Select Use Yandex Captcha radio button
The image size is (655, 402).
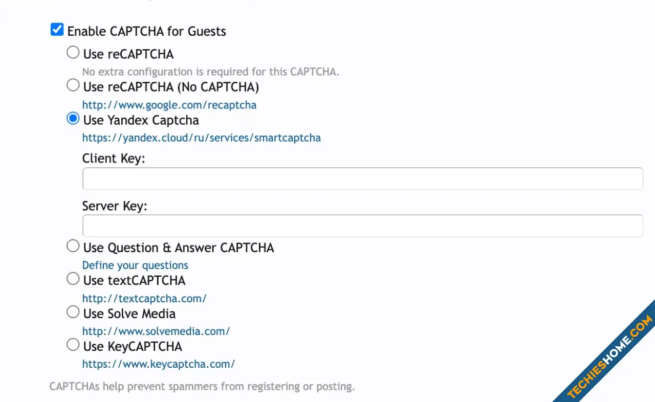(73, 119)
